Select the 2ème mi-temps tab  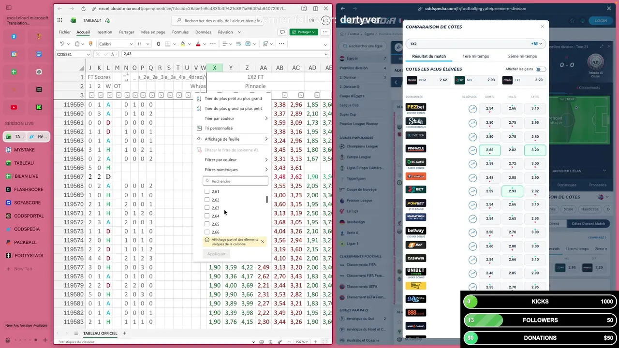(x=523, y=56)
